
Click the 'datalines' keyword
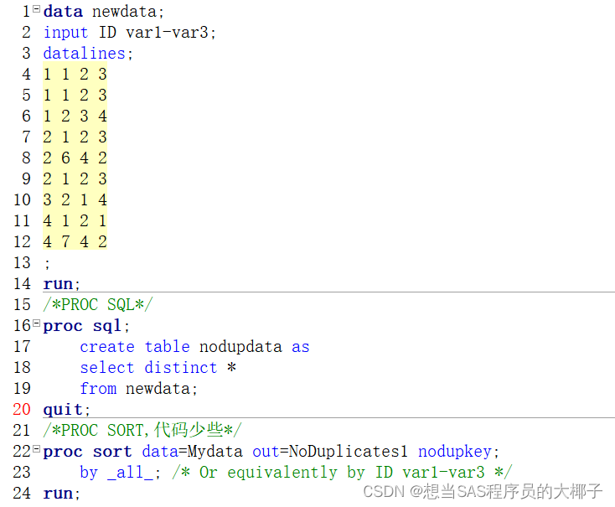[x=84, y=53]
